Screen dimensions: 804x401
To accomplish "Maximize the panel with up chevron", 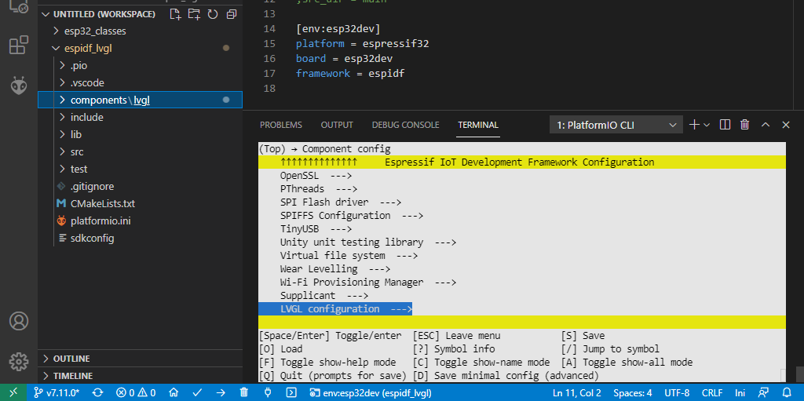I will (766, 125).
